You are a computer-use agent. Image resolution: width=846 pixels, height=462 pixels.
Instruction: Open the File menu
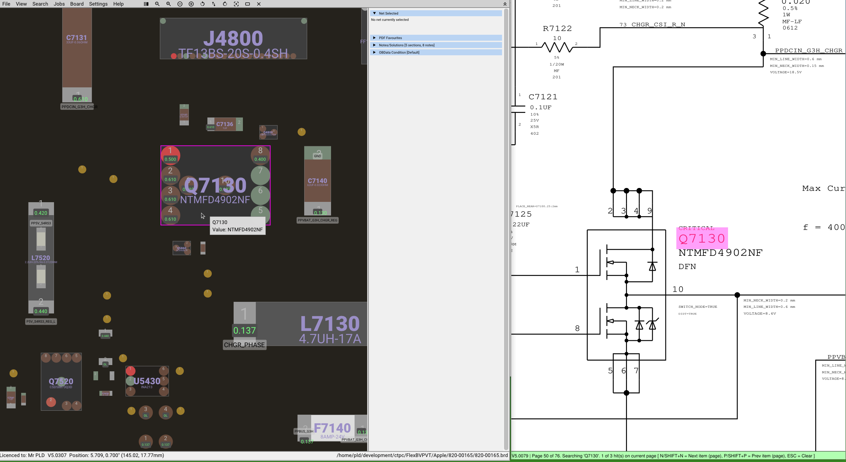[6, 4]
